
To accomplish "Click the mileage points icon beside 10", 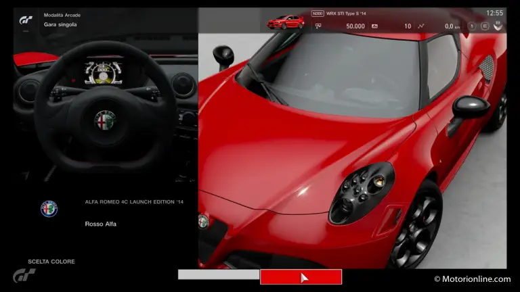I will (374, 26).
